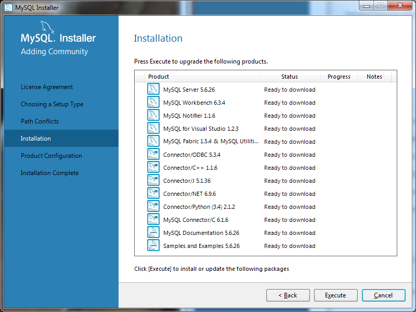Click the MySQL Installer title bar icon
This screenshot has width=416, height=312.
tap(8, 7)
